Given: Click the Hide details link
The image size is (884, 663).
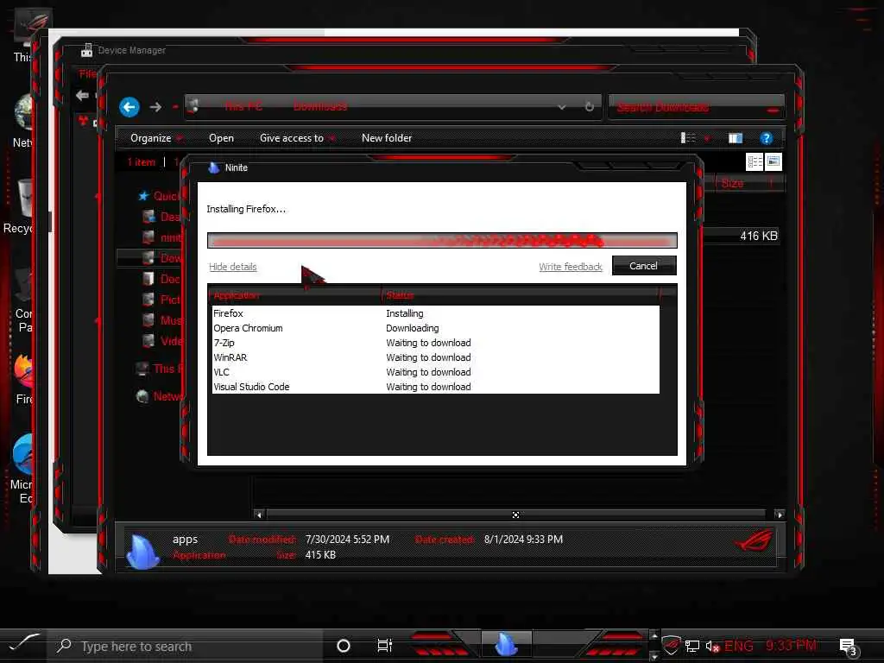Looking at the screenshot, I should tap(233, 267).
